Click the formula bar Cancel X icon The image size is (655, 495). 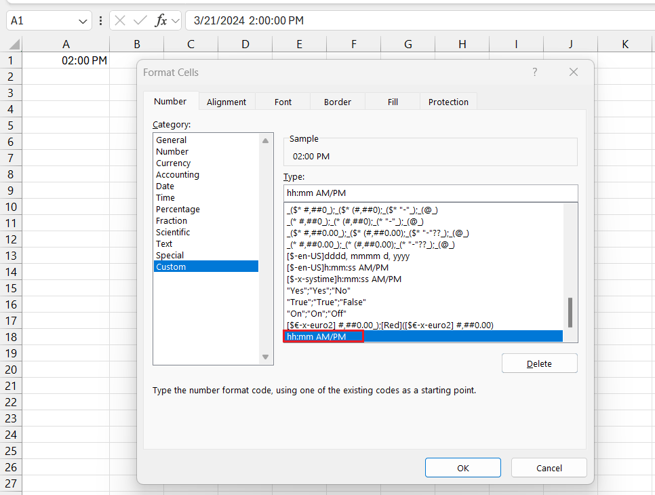coord(120,20)
